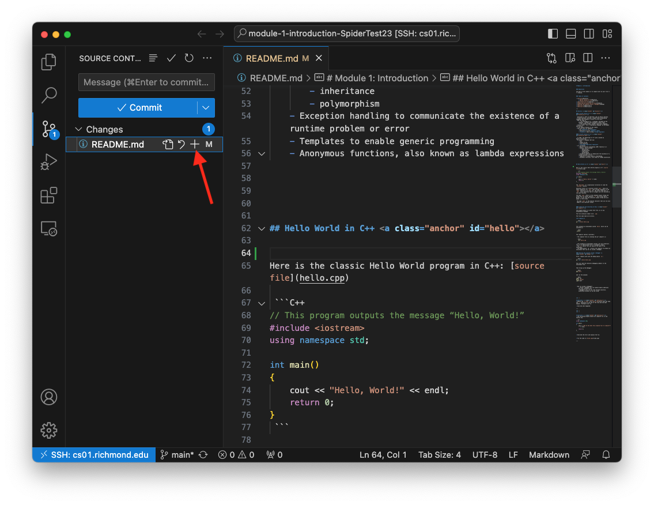Customize layout from title bar
Viewport: 654px width, 505px height.
pyautogui.click(x=607, y=34)
